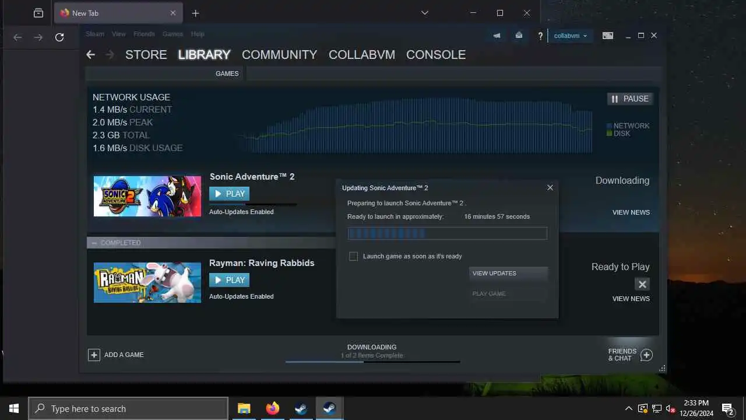The height and width of the screenshot is (420, 746).
Task: Remove Rayman from completed list with X
Action: click(x=642, y=284)
